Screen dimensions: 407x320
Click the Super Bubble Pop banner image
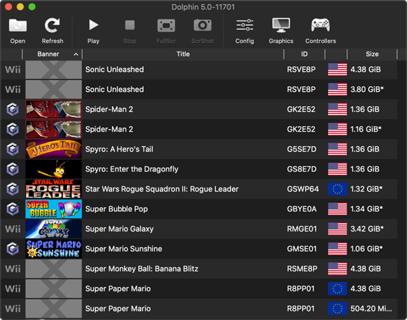tap(53, 209)
